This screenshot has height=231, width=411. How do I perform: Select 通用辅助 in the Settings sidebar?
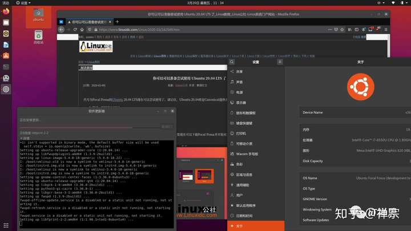click(256, 185)
